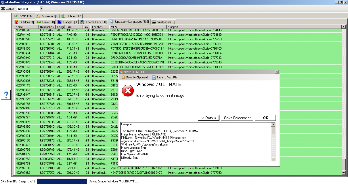
Task: Click the "WIM File: C:\Win7\sources\install.wim" line
Action: coord(144,144)
